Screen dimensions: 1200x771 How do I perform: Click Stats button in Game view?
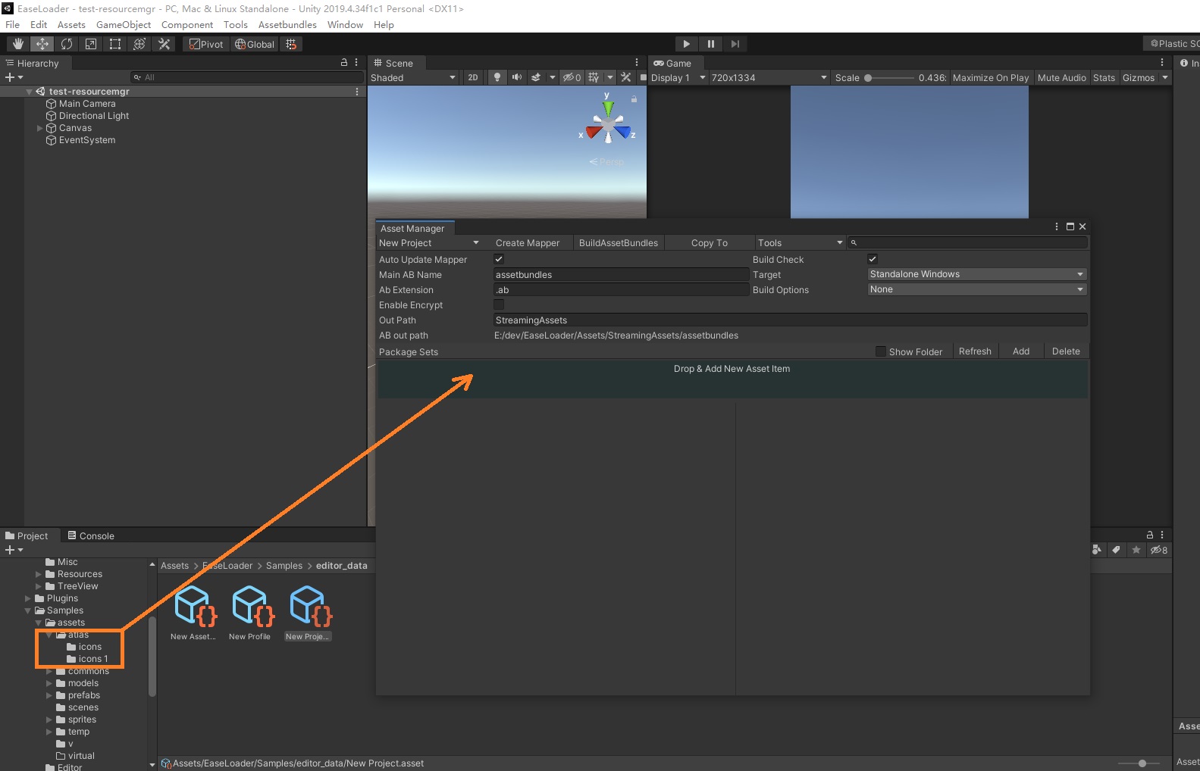1104,77
